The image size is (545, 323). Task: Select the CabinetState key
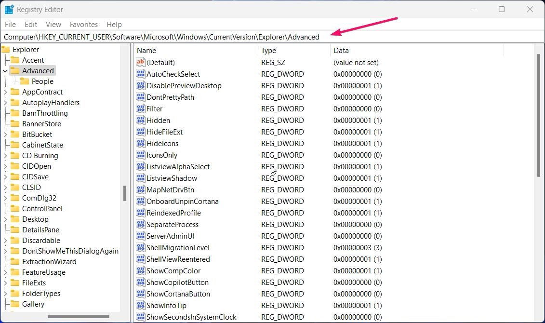42,145
